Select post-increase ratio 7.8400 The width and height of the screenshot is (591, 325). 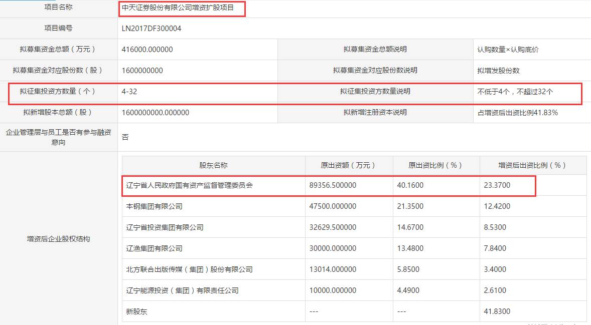495,249
